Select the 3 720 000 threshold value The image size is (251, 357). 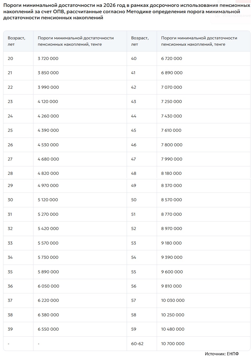48,59
